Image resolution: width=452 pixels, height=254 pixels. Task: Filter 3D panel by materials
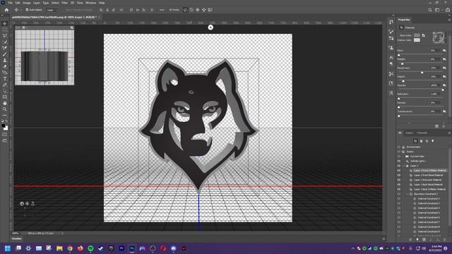point(427,141)
